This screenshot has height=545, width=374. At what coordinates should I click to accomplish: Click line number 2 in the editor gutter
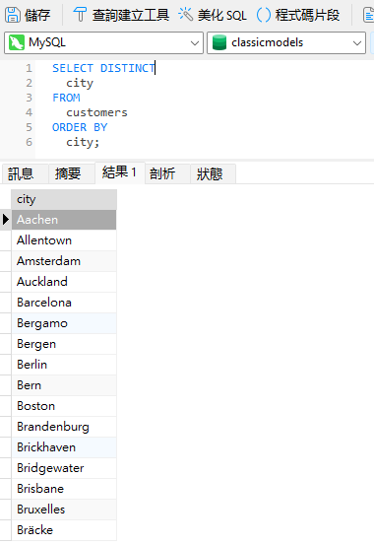29,83
